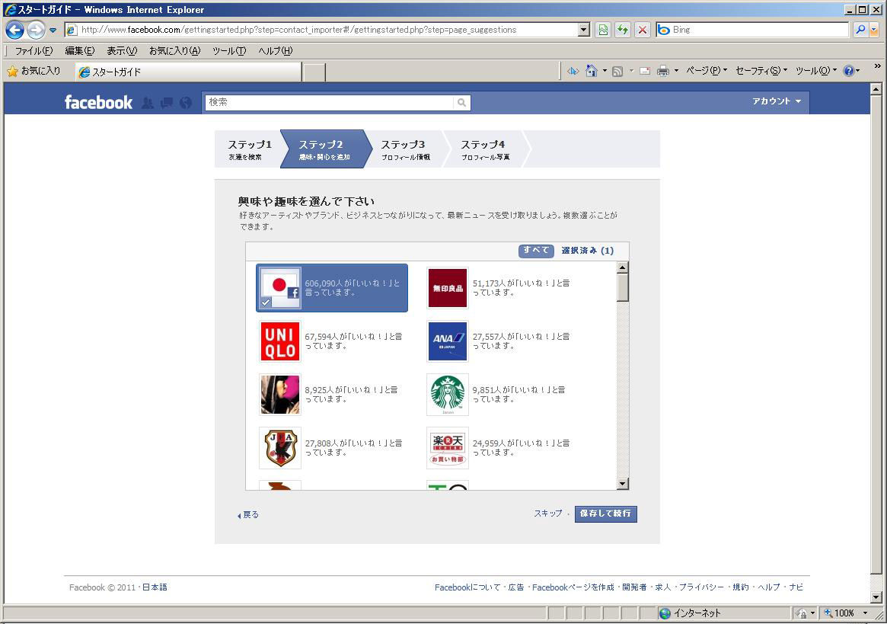Screen dimensions: 887x624
Task: Click the スキップ skip link
Action: [548, 513]
